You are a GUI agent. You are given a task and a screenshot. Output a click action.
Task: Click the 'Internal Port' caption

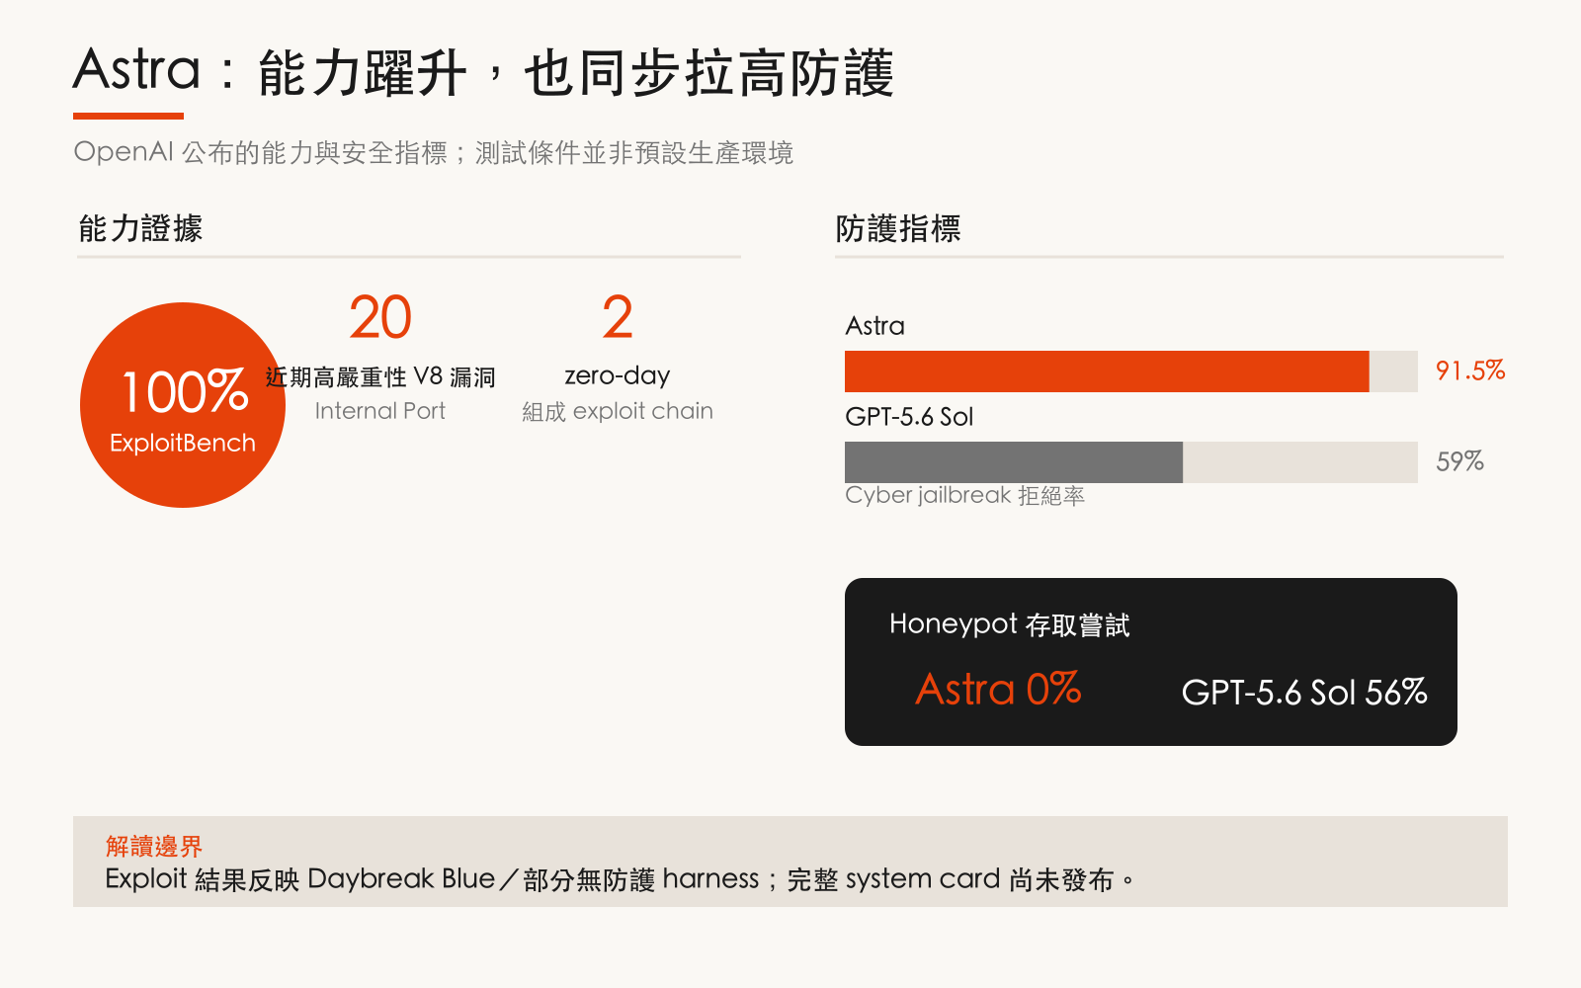[x=380, y=411]
